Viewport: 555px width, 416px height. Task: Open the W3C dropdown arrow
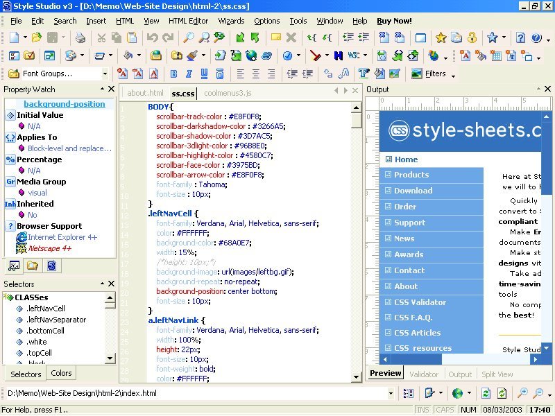366,55
